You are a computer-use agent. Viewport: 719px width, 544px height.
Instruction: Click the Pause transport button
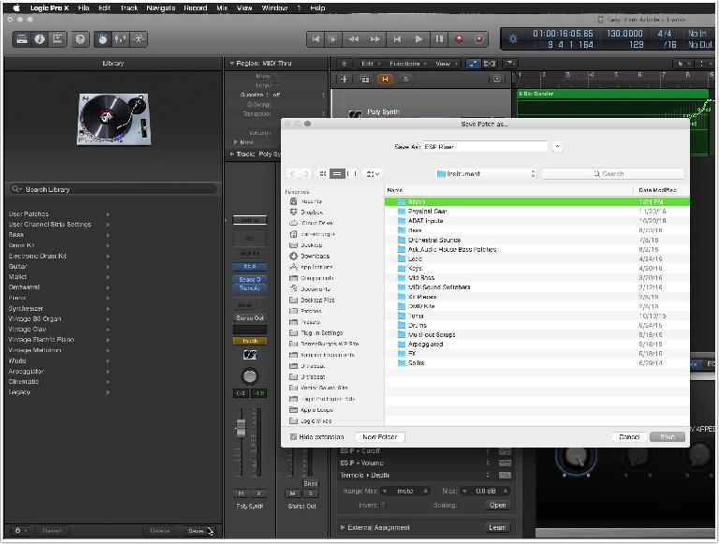tap(439, 39)
